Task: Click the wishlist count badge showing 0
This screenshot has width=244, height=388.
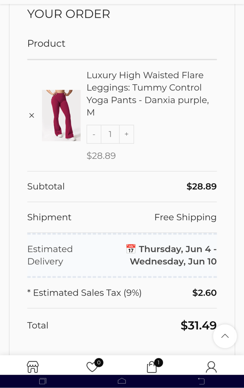Action: [x=99, y=363]
